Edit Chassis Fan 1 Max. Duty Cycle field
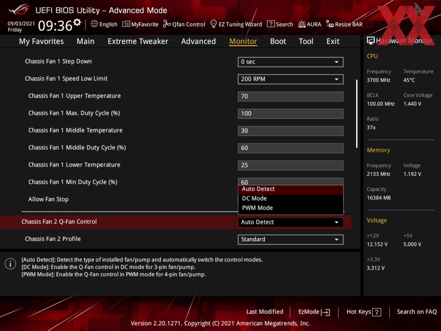Image resolution: width=441 pixels, height=331 pixels. coord(291,113)
